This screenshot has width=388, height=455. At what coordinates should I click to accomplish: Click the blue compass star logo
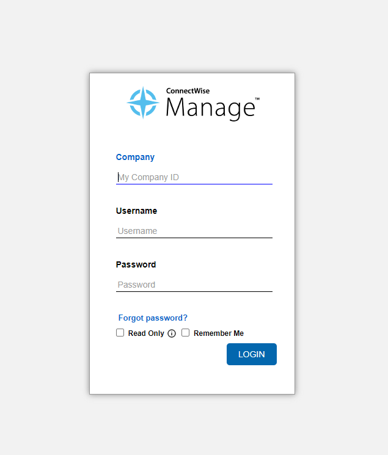(143, 102)
